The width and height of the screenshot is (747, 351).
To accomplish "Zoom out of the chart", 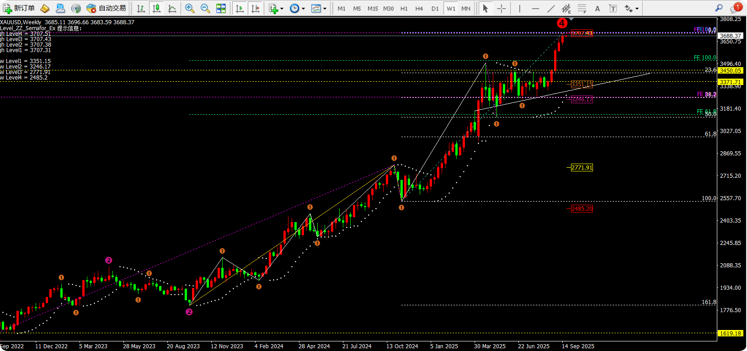I will point(205,8).
